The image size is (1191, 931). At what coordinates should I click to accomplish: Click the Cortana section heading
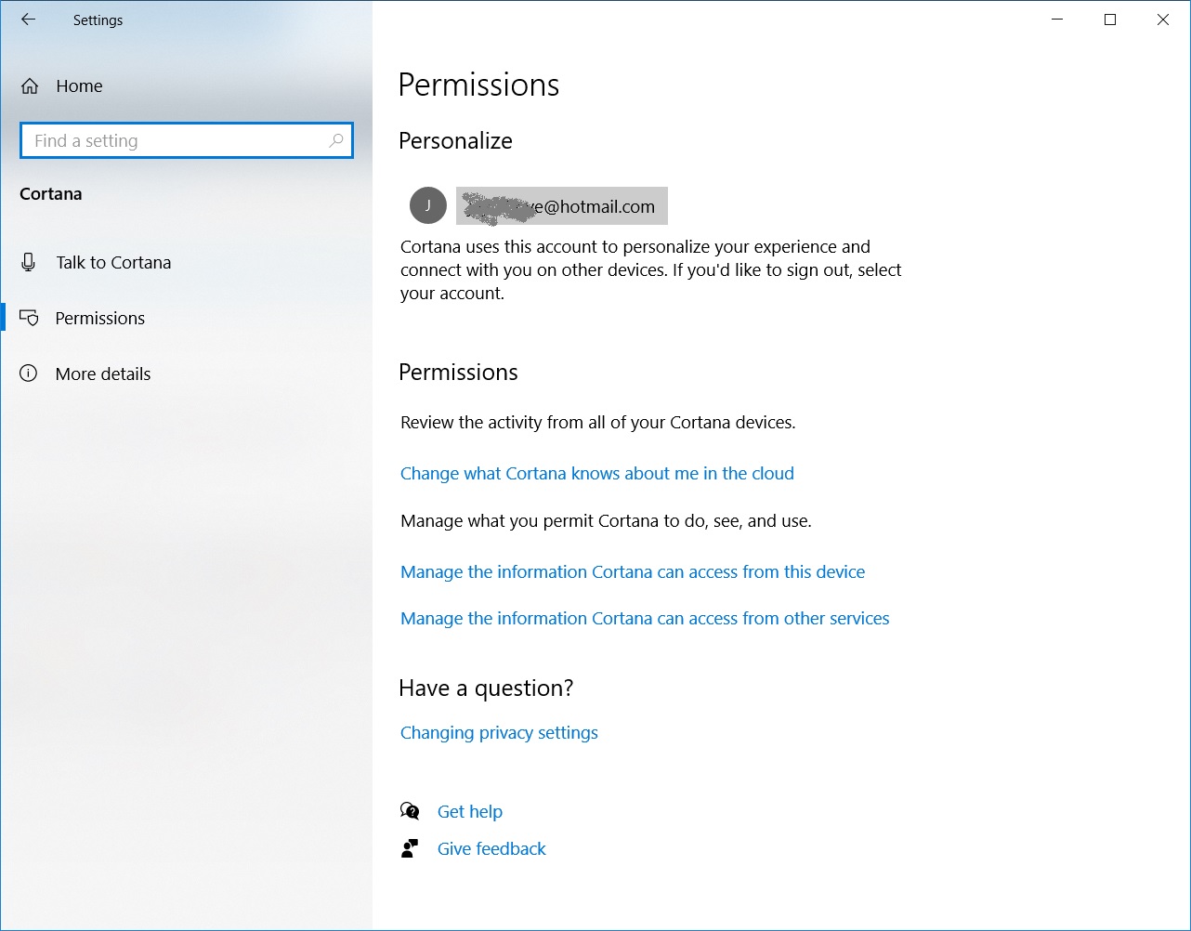click(51, 194)
